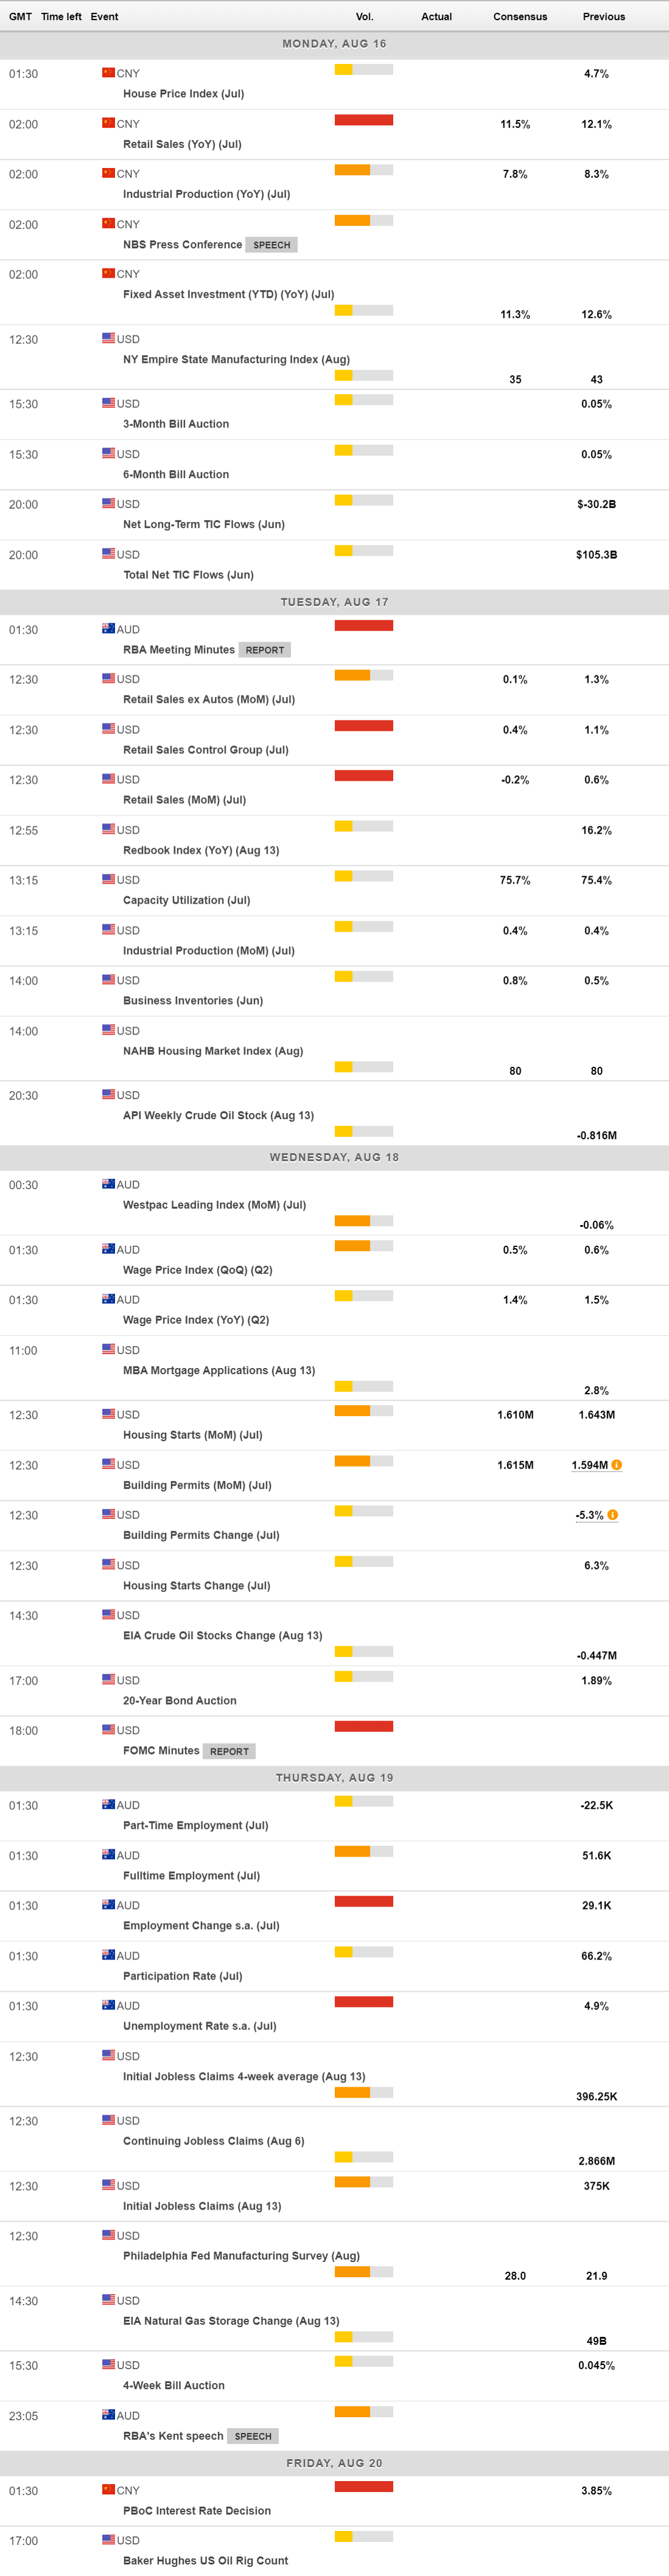Image resolution: width=669 pixels, height=2576 pixels.
Task: Click the China flag beside House Price Index
Action: (x=108, y=73)
